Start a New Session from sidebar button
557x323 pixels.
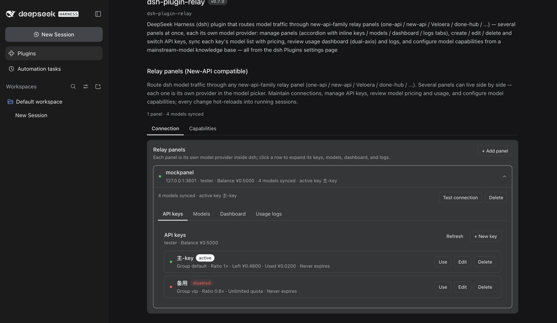(x=54, y=34)
